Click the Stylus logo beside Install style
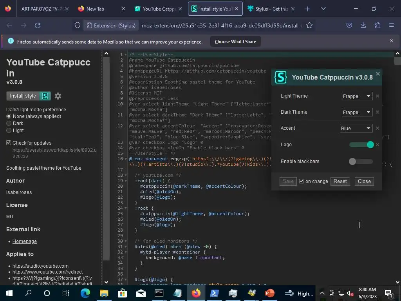Screen dimensions: 401x301 (45, 96)
